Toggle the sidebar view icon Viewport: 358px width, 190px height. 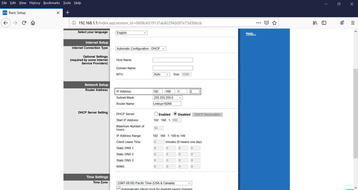click(x=324, y=23)
